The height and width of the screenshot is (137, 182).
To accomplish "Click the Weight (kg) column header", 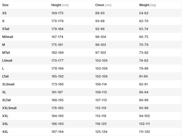I will (147, 5).
